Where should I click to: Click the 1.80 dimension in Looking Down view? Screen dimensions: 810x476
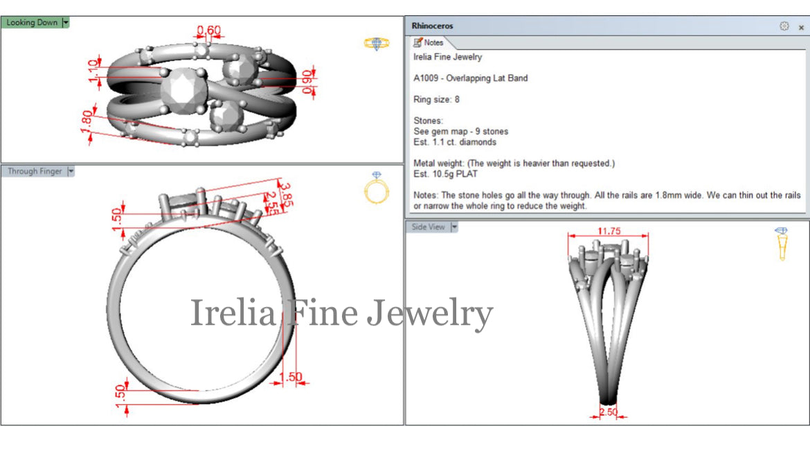click(87, 121)
